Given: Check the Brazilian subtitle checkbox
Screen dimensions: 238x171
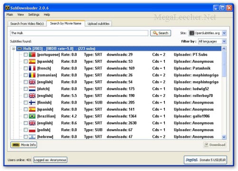Looking at the screenshot, I should click(26, 116).
